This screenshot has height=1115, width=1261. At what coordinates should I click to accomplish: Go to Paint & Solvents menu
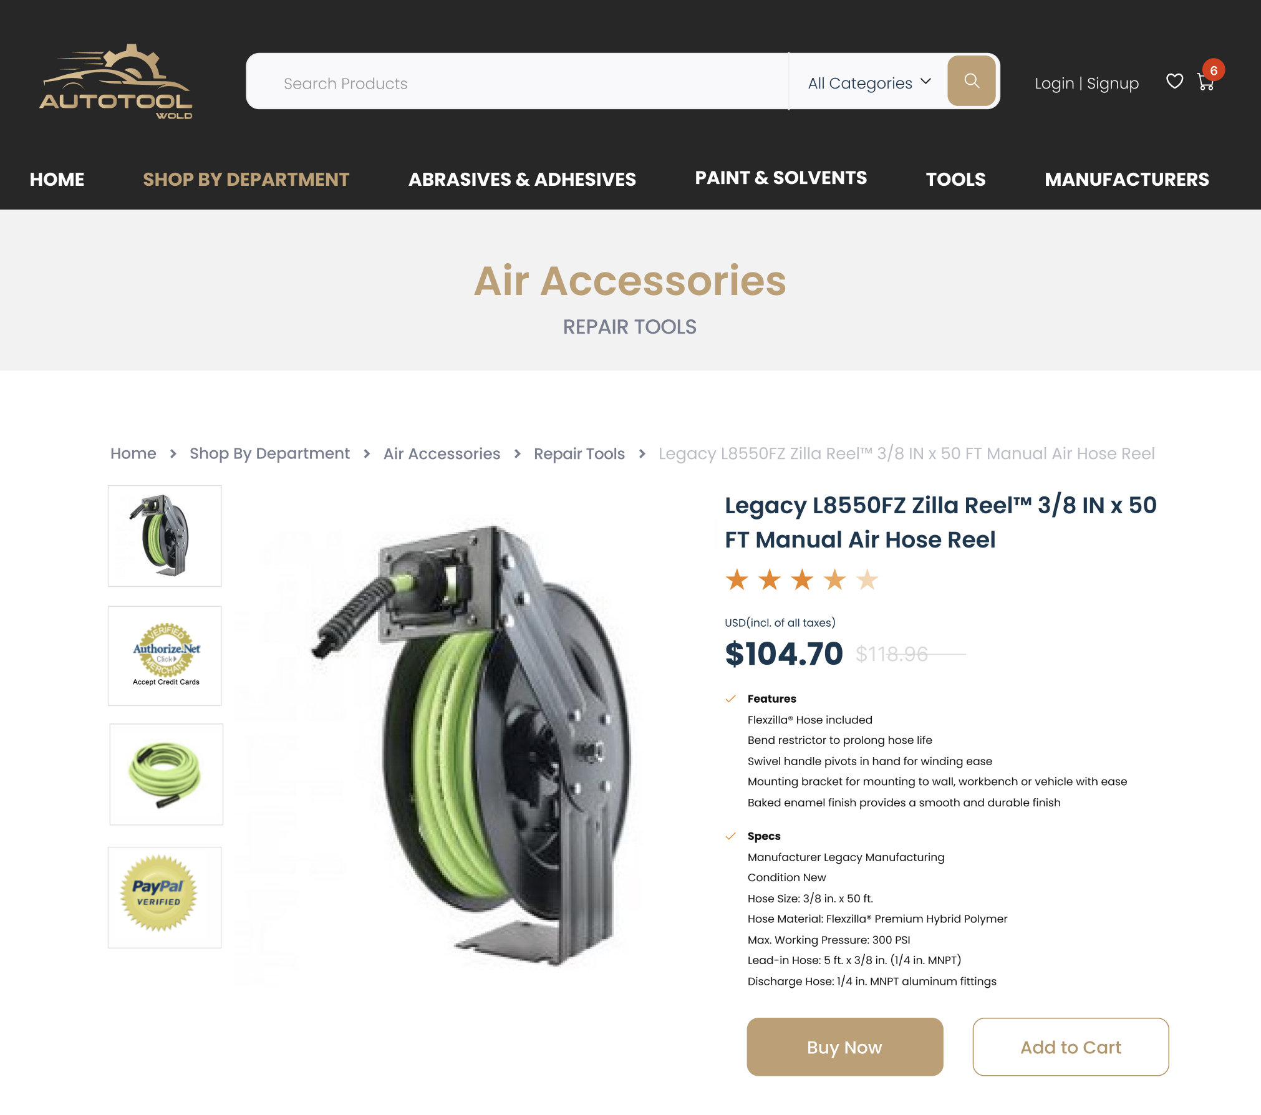pyautogui.click(x=781, y=178)
